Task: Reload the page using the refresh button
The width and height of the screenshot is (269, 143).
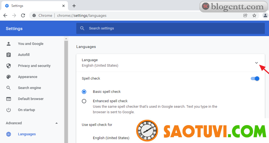Action: (x=23, y=15)
